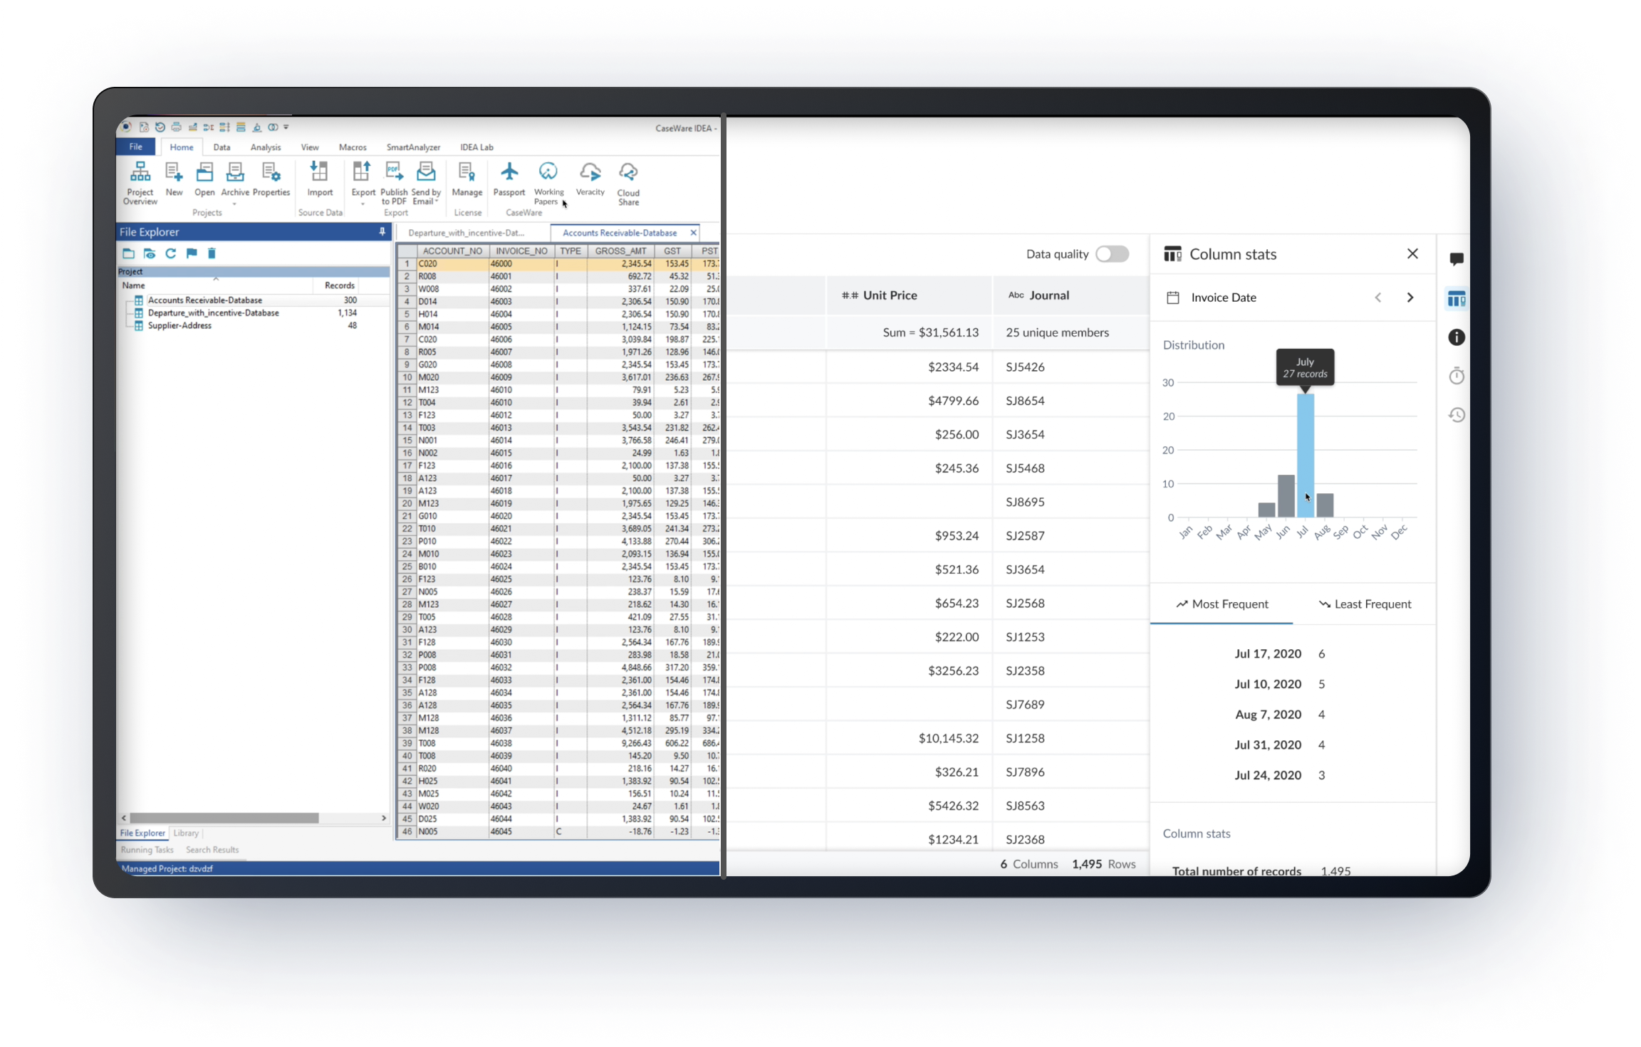Click the Import icon in Source Data
This screenshot has width=1641, height=1047.
(x=320, y=172)
